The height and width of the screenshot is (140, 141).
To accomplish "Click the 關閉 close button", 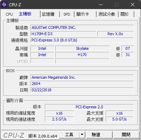I will (x=126, y=135).
